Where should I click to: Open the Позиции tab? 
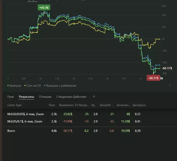(45, 97)
